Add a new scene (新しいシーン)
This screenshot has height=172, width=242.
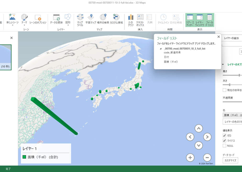coord(12,20)
